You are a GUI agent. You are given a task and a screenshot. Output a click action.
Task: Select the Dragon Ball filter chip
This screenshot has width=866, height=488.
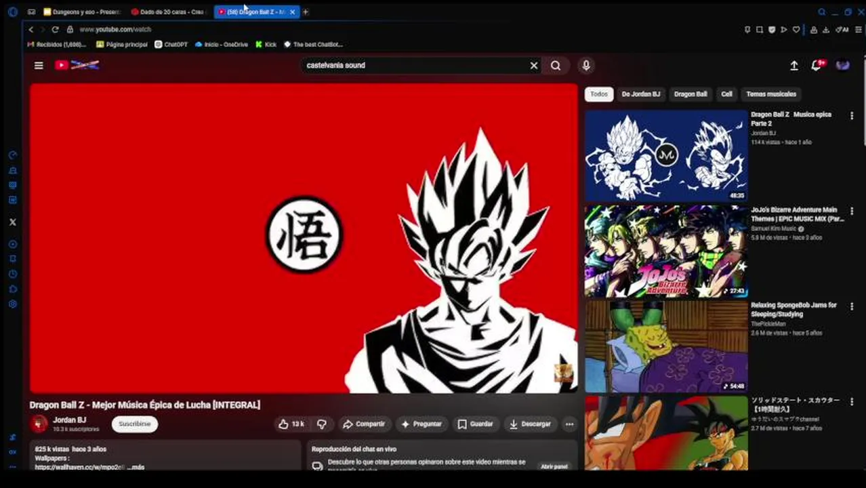tap(690, 94)
